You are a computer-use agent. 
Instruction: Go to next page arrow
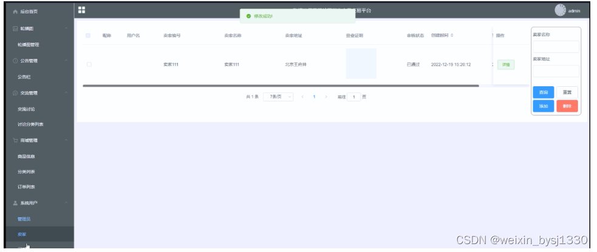(x=326, y=97)
